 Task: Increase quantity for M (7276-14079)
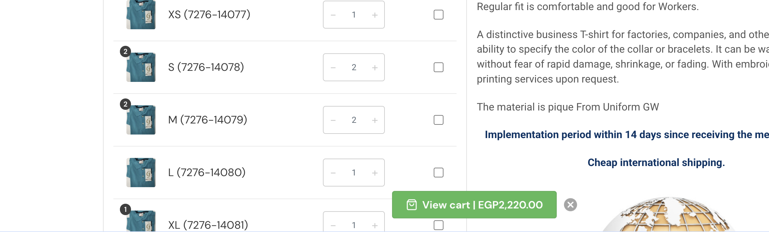375,120
